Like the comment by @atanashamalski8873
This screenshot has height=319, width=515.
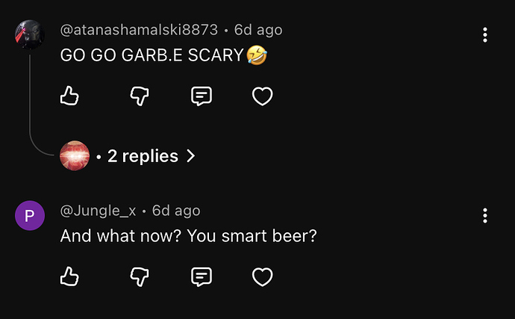click(69, 96)
